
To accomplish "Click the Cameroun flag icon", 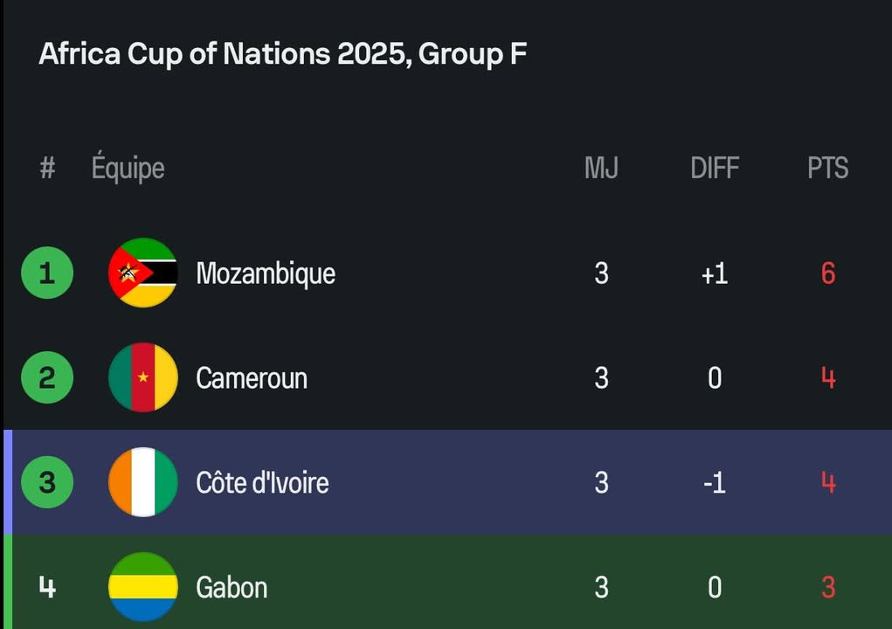I will click(143, 377).
